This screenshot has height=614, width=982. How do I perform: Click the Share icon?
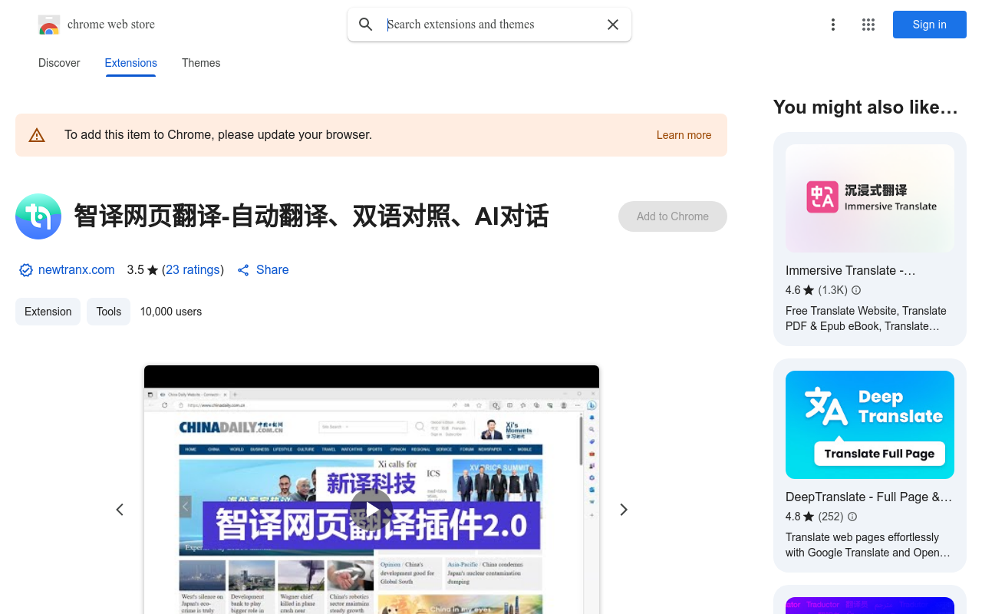(243, 270)
